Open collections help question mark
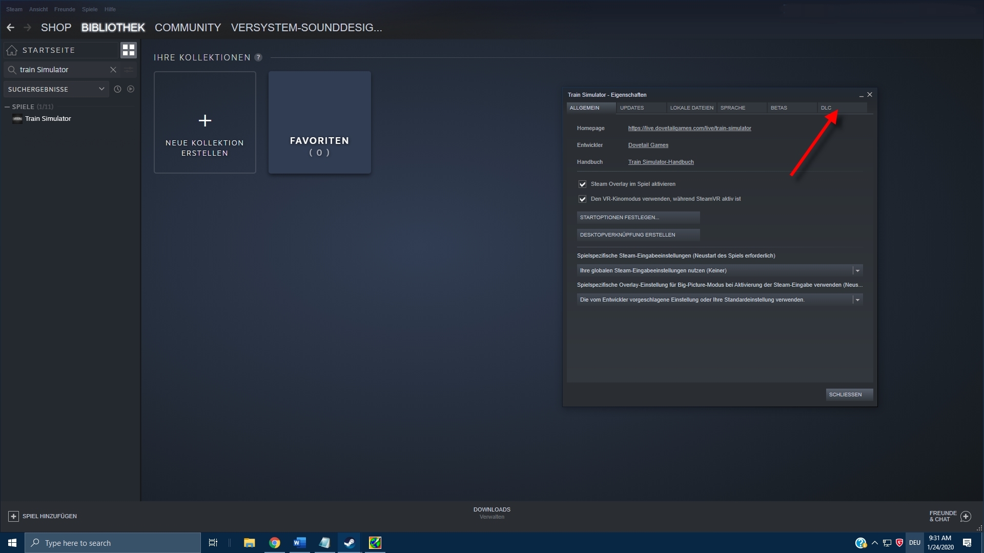Viewport: 984px width, 553px height. [x=258, y=57]
